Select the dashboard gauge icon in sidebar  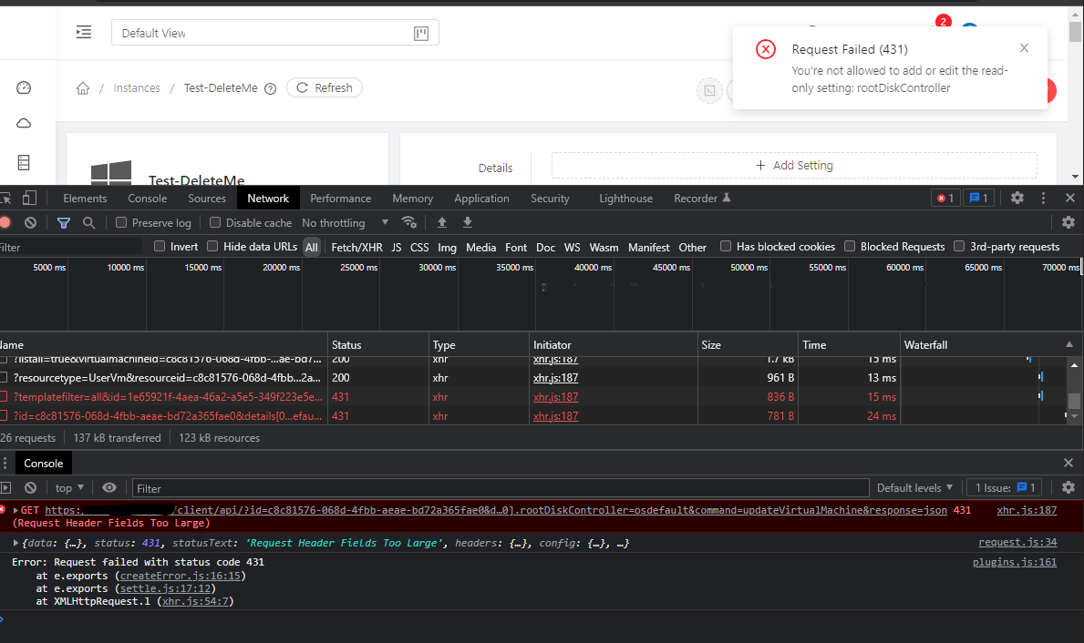[23, 87]
